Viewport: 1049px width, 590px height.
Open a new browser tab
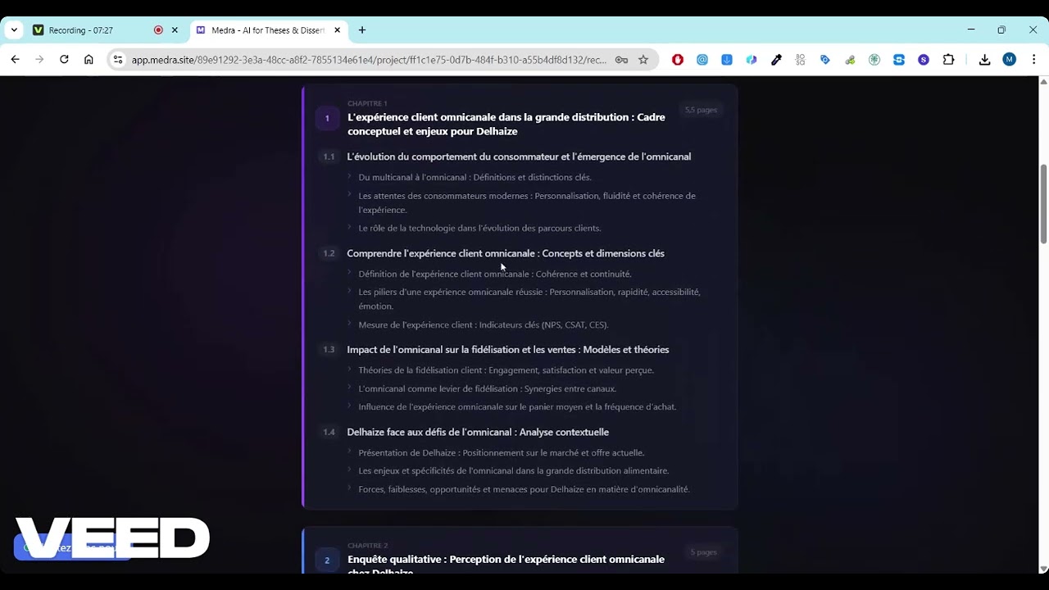362,30
